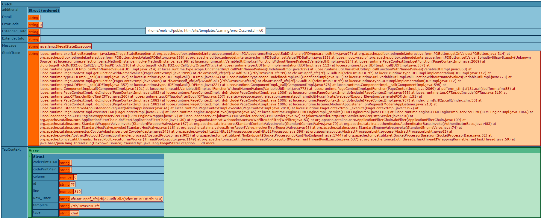Click the ErrorCode row label
This screenshot has height=218, width=541.
pos(10,24)
